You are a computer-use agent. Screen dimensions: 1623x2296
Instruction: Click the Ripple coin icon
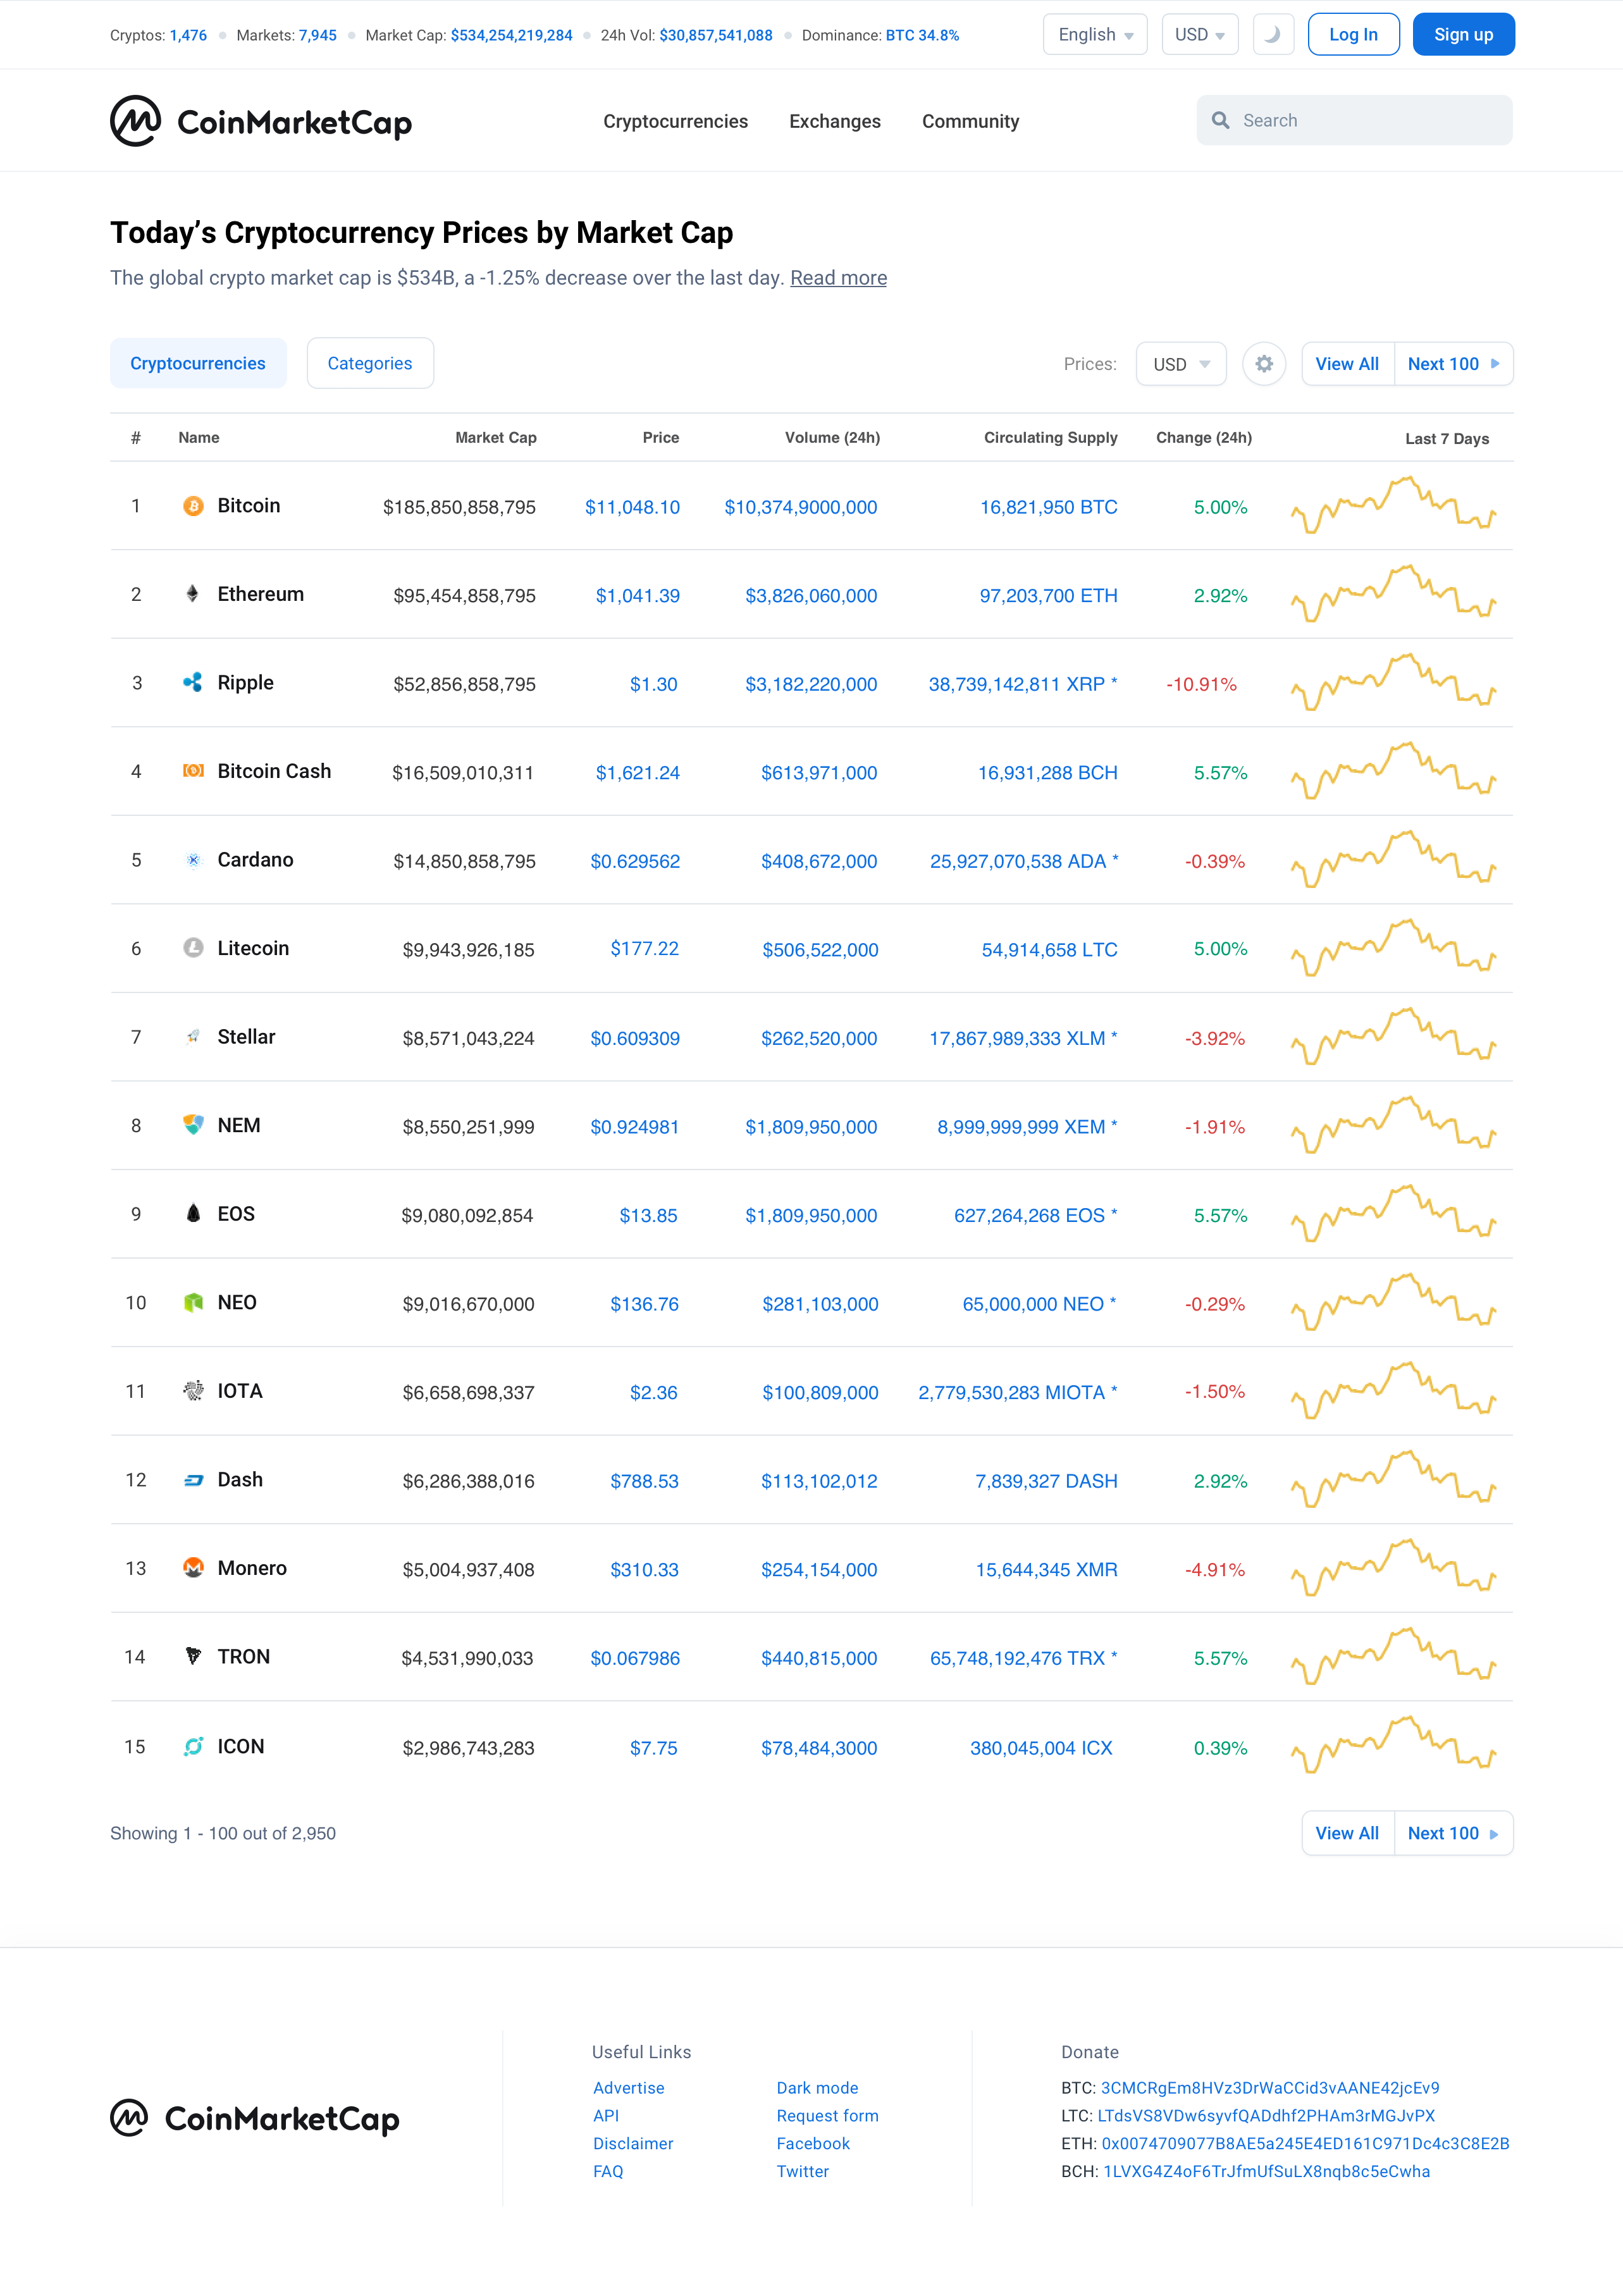point(193,683)
